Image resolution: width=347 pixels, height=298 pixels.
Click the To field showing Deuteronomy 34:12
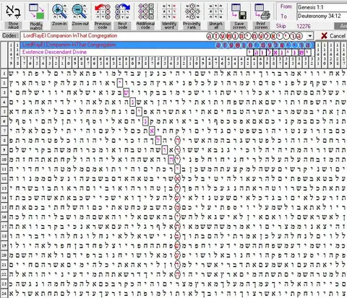[322, 17]
